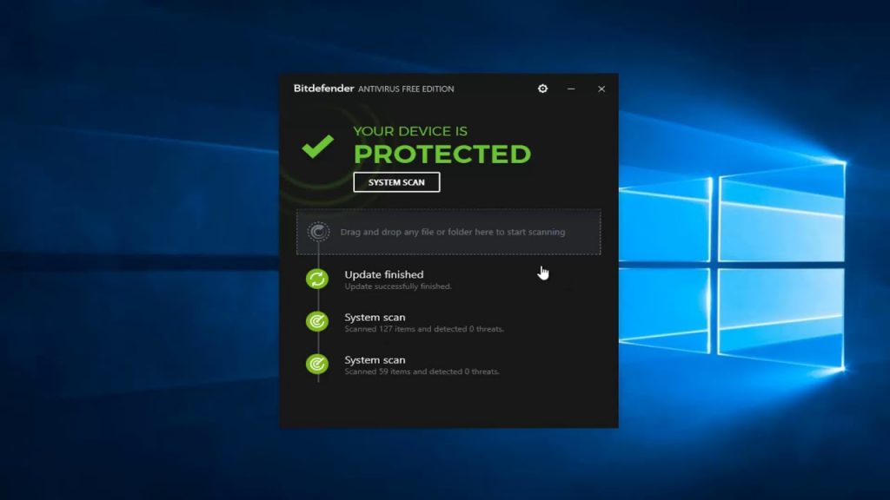Open the last System scan event title
The width and height of the screenshot is (890, 500).
pos(375,359)
